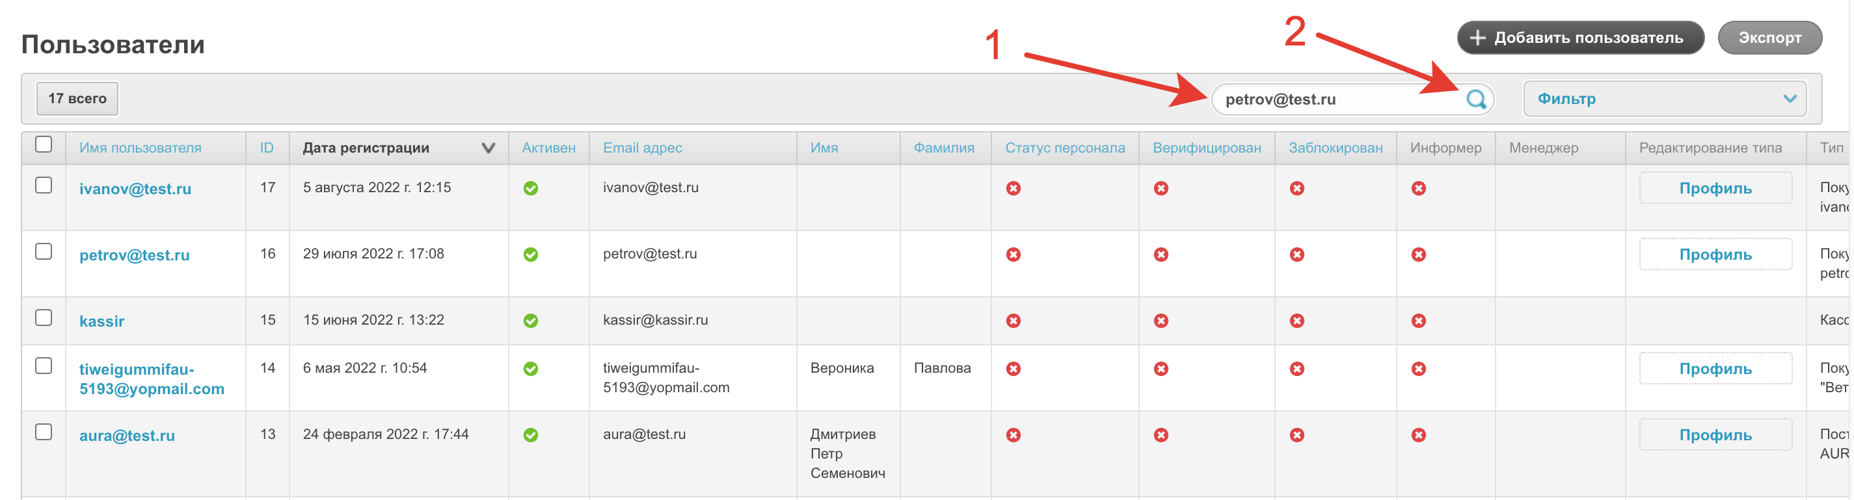Check the box for petrov@test.ru row
This screenshot has width=1854, height=500.
(44, 251)
